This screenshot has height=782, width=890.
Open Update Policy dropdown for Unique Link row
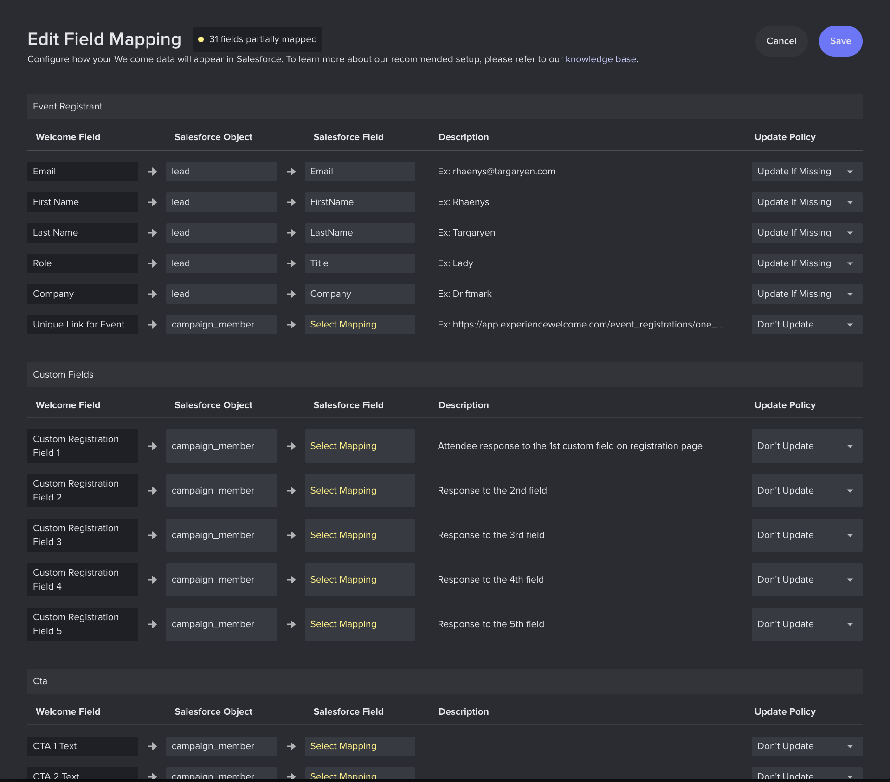click(x=807, y=325)
